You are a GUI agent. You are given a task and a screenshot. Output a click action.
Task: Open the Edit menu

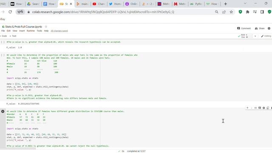(x=8, y=31)
